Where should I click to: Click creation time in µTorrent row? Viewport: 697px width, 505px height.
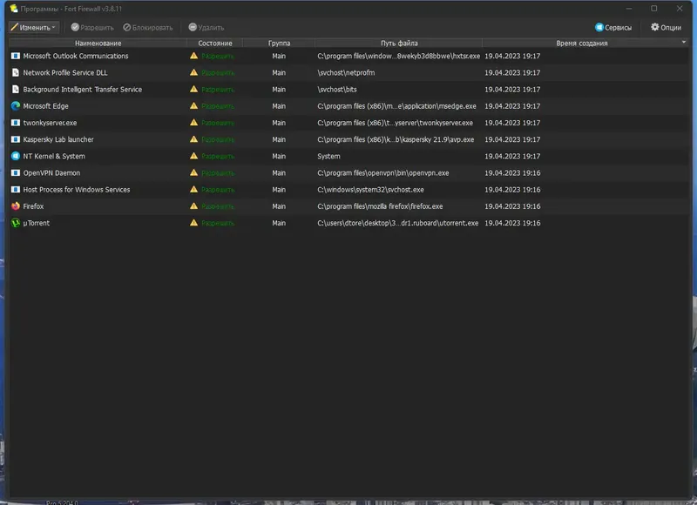coord(512,223)
